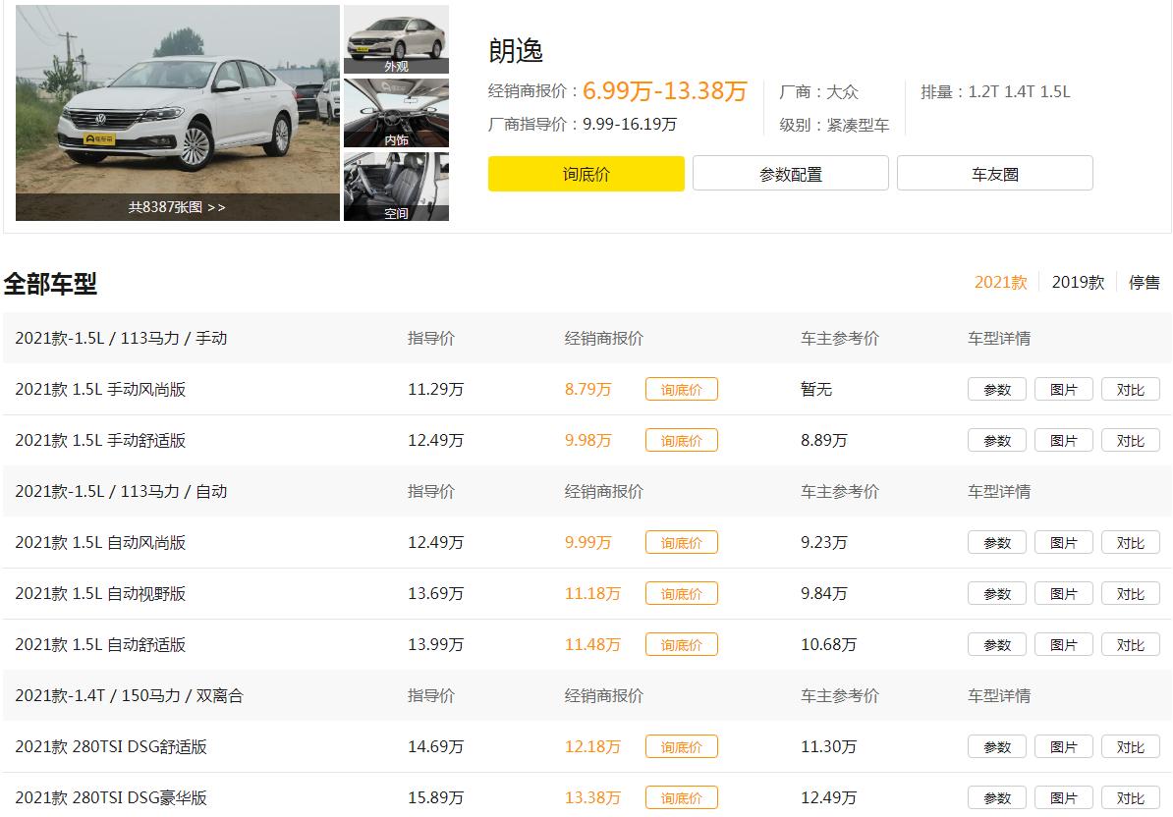
Task: Open 参数 for 自动风尚版
Action: [996, 543]
